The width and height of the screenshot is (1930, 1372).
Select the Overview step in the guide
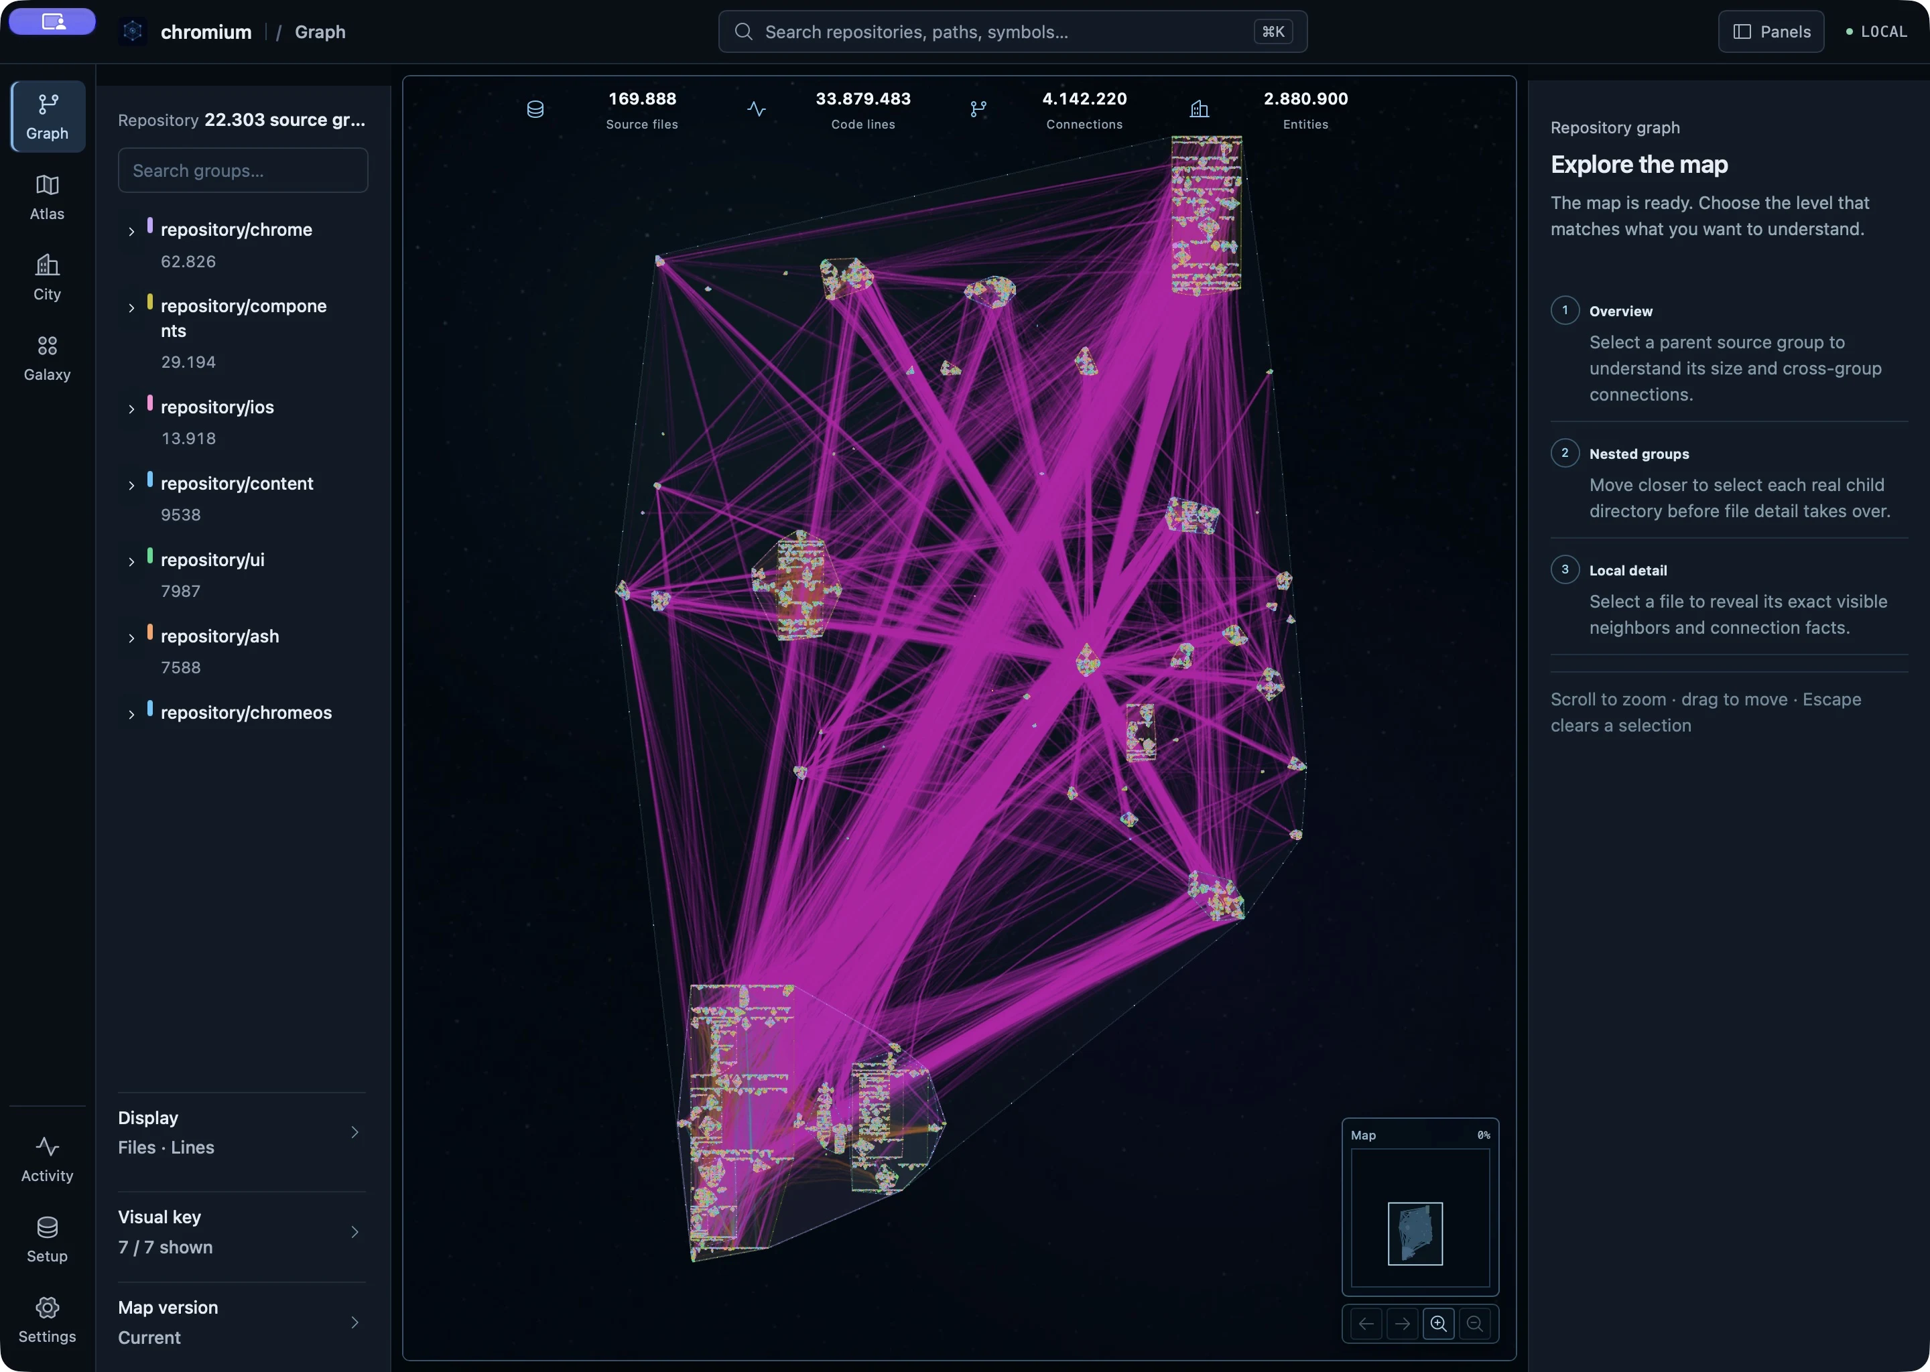(x=1729, y=353)
